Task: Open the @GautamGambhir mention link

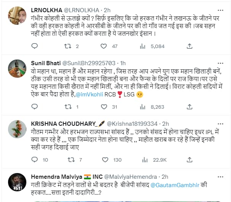Action: [x=175, y=185]
